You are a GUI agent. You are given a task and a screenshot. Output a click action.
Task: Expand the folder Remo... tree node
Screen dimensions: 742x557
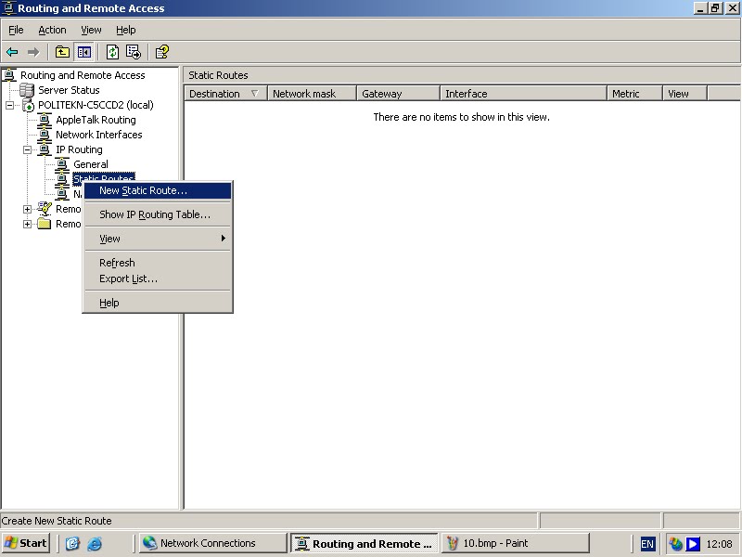(x=28, y=224)
